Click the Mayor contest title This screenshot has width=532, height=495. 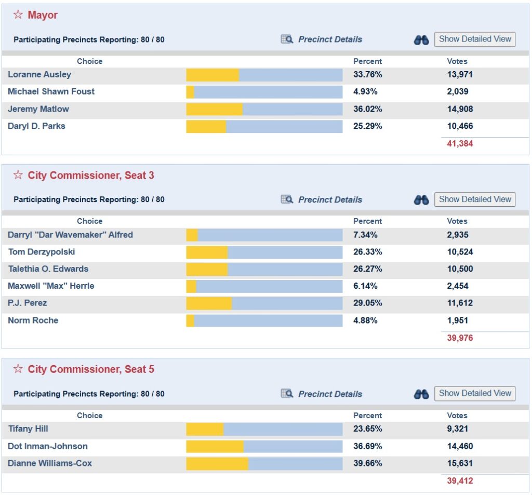(43, 15)
